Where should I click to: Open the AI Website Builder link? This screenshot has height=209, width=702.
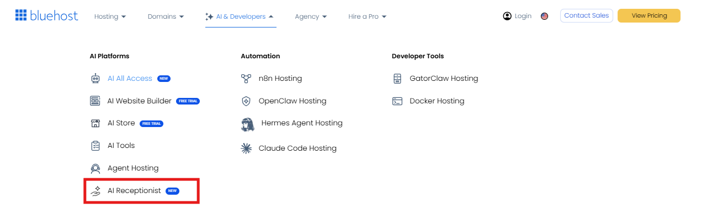(x=140, y=101)
